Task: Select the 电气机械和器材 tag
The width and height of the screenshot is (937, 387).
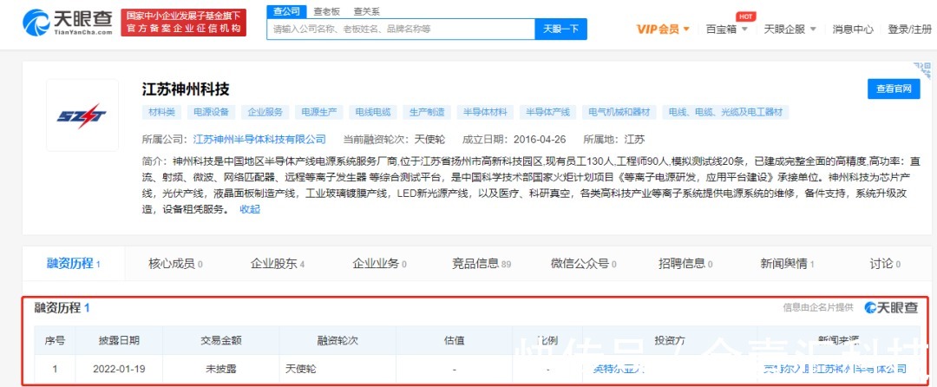Action: click(619, 112)
